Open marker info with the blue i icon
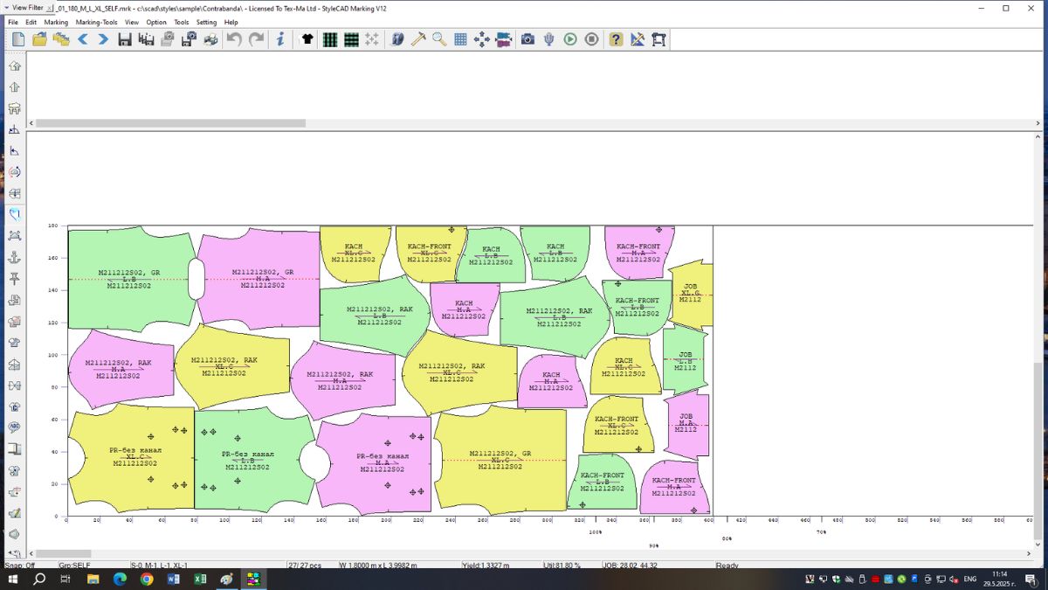The image size is (1048, 590). click(x=280, y=39)
